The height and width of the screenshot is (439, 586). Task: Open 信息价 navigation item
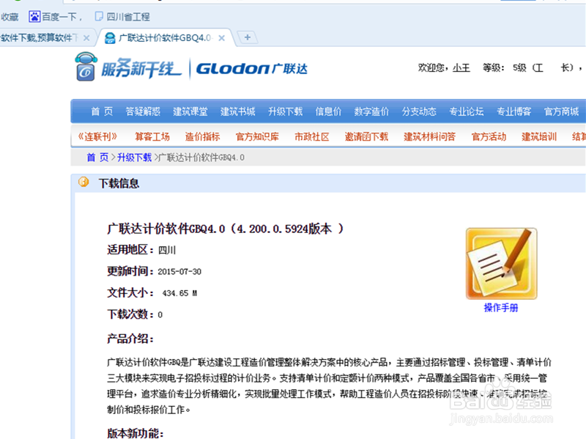pyautogui.click(x=328, y=111)
